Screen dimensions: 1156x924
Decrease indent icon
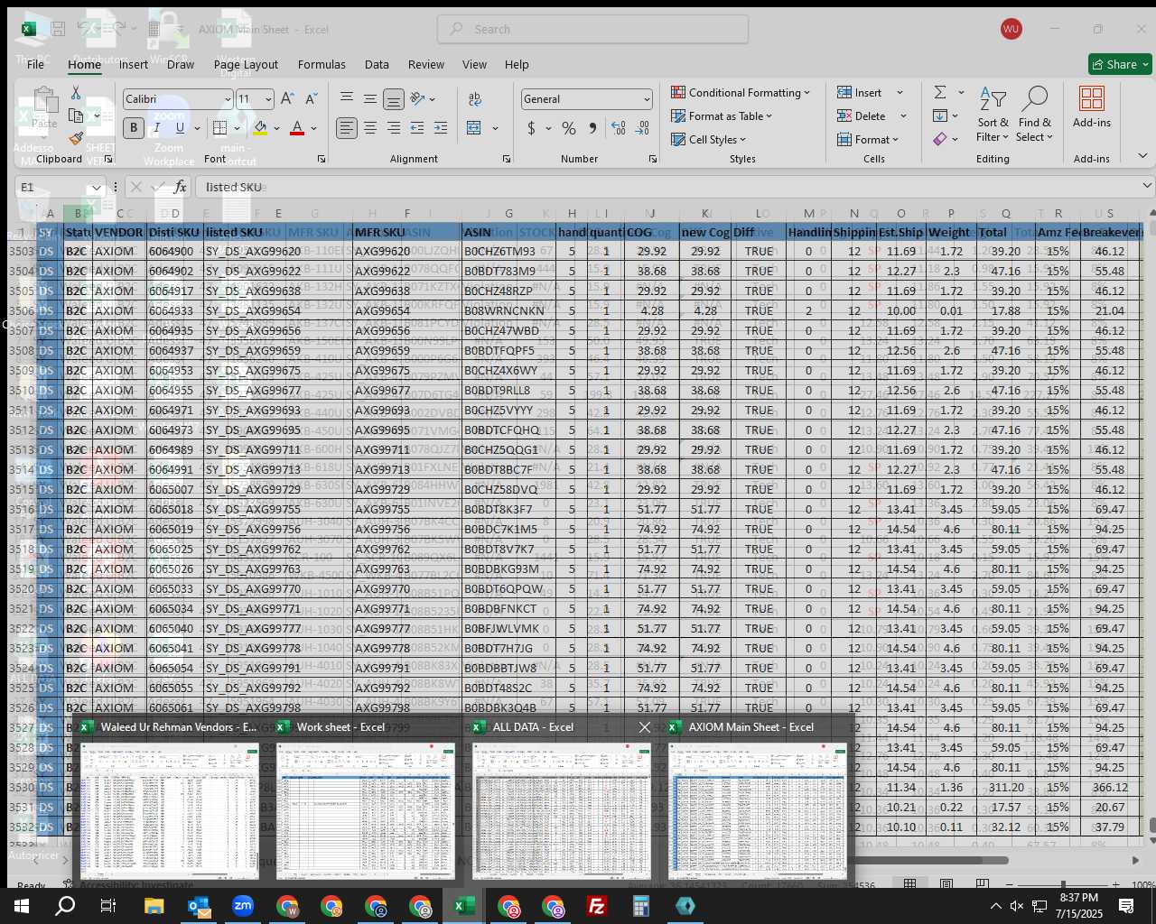click(x=417, y=128)
